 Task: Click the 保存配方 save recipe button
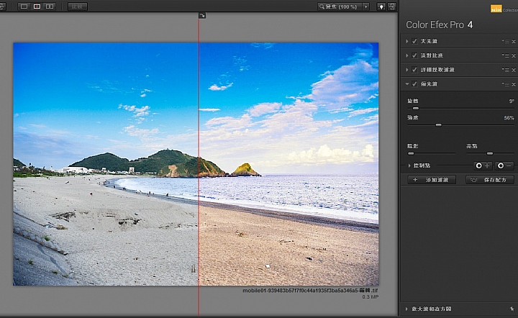[490, 180]
